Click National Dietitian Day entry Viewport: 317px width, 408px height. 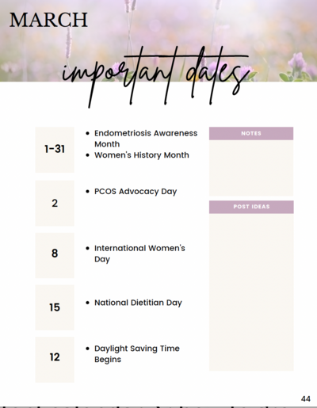138,303
